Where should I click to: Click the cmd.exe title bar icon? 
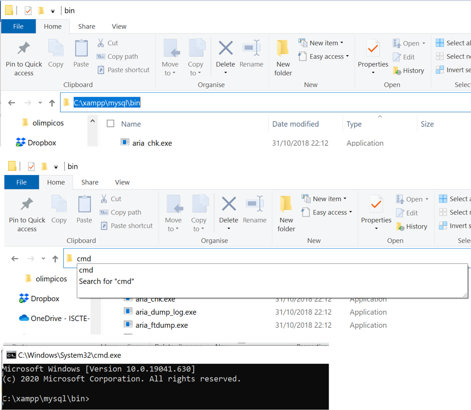tap(11, 355)
